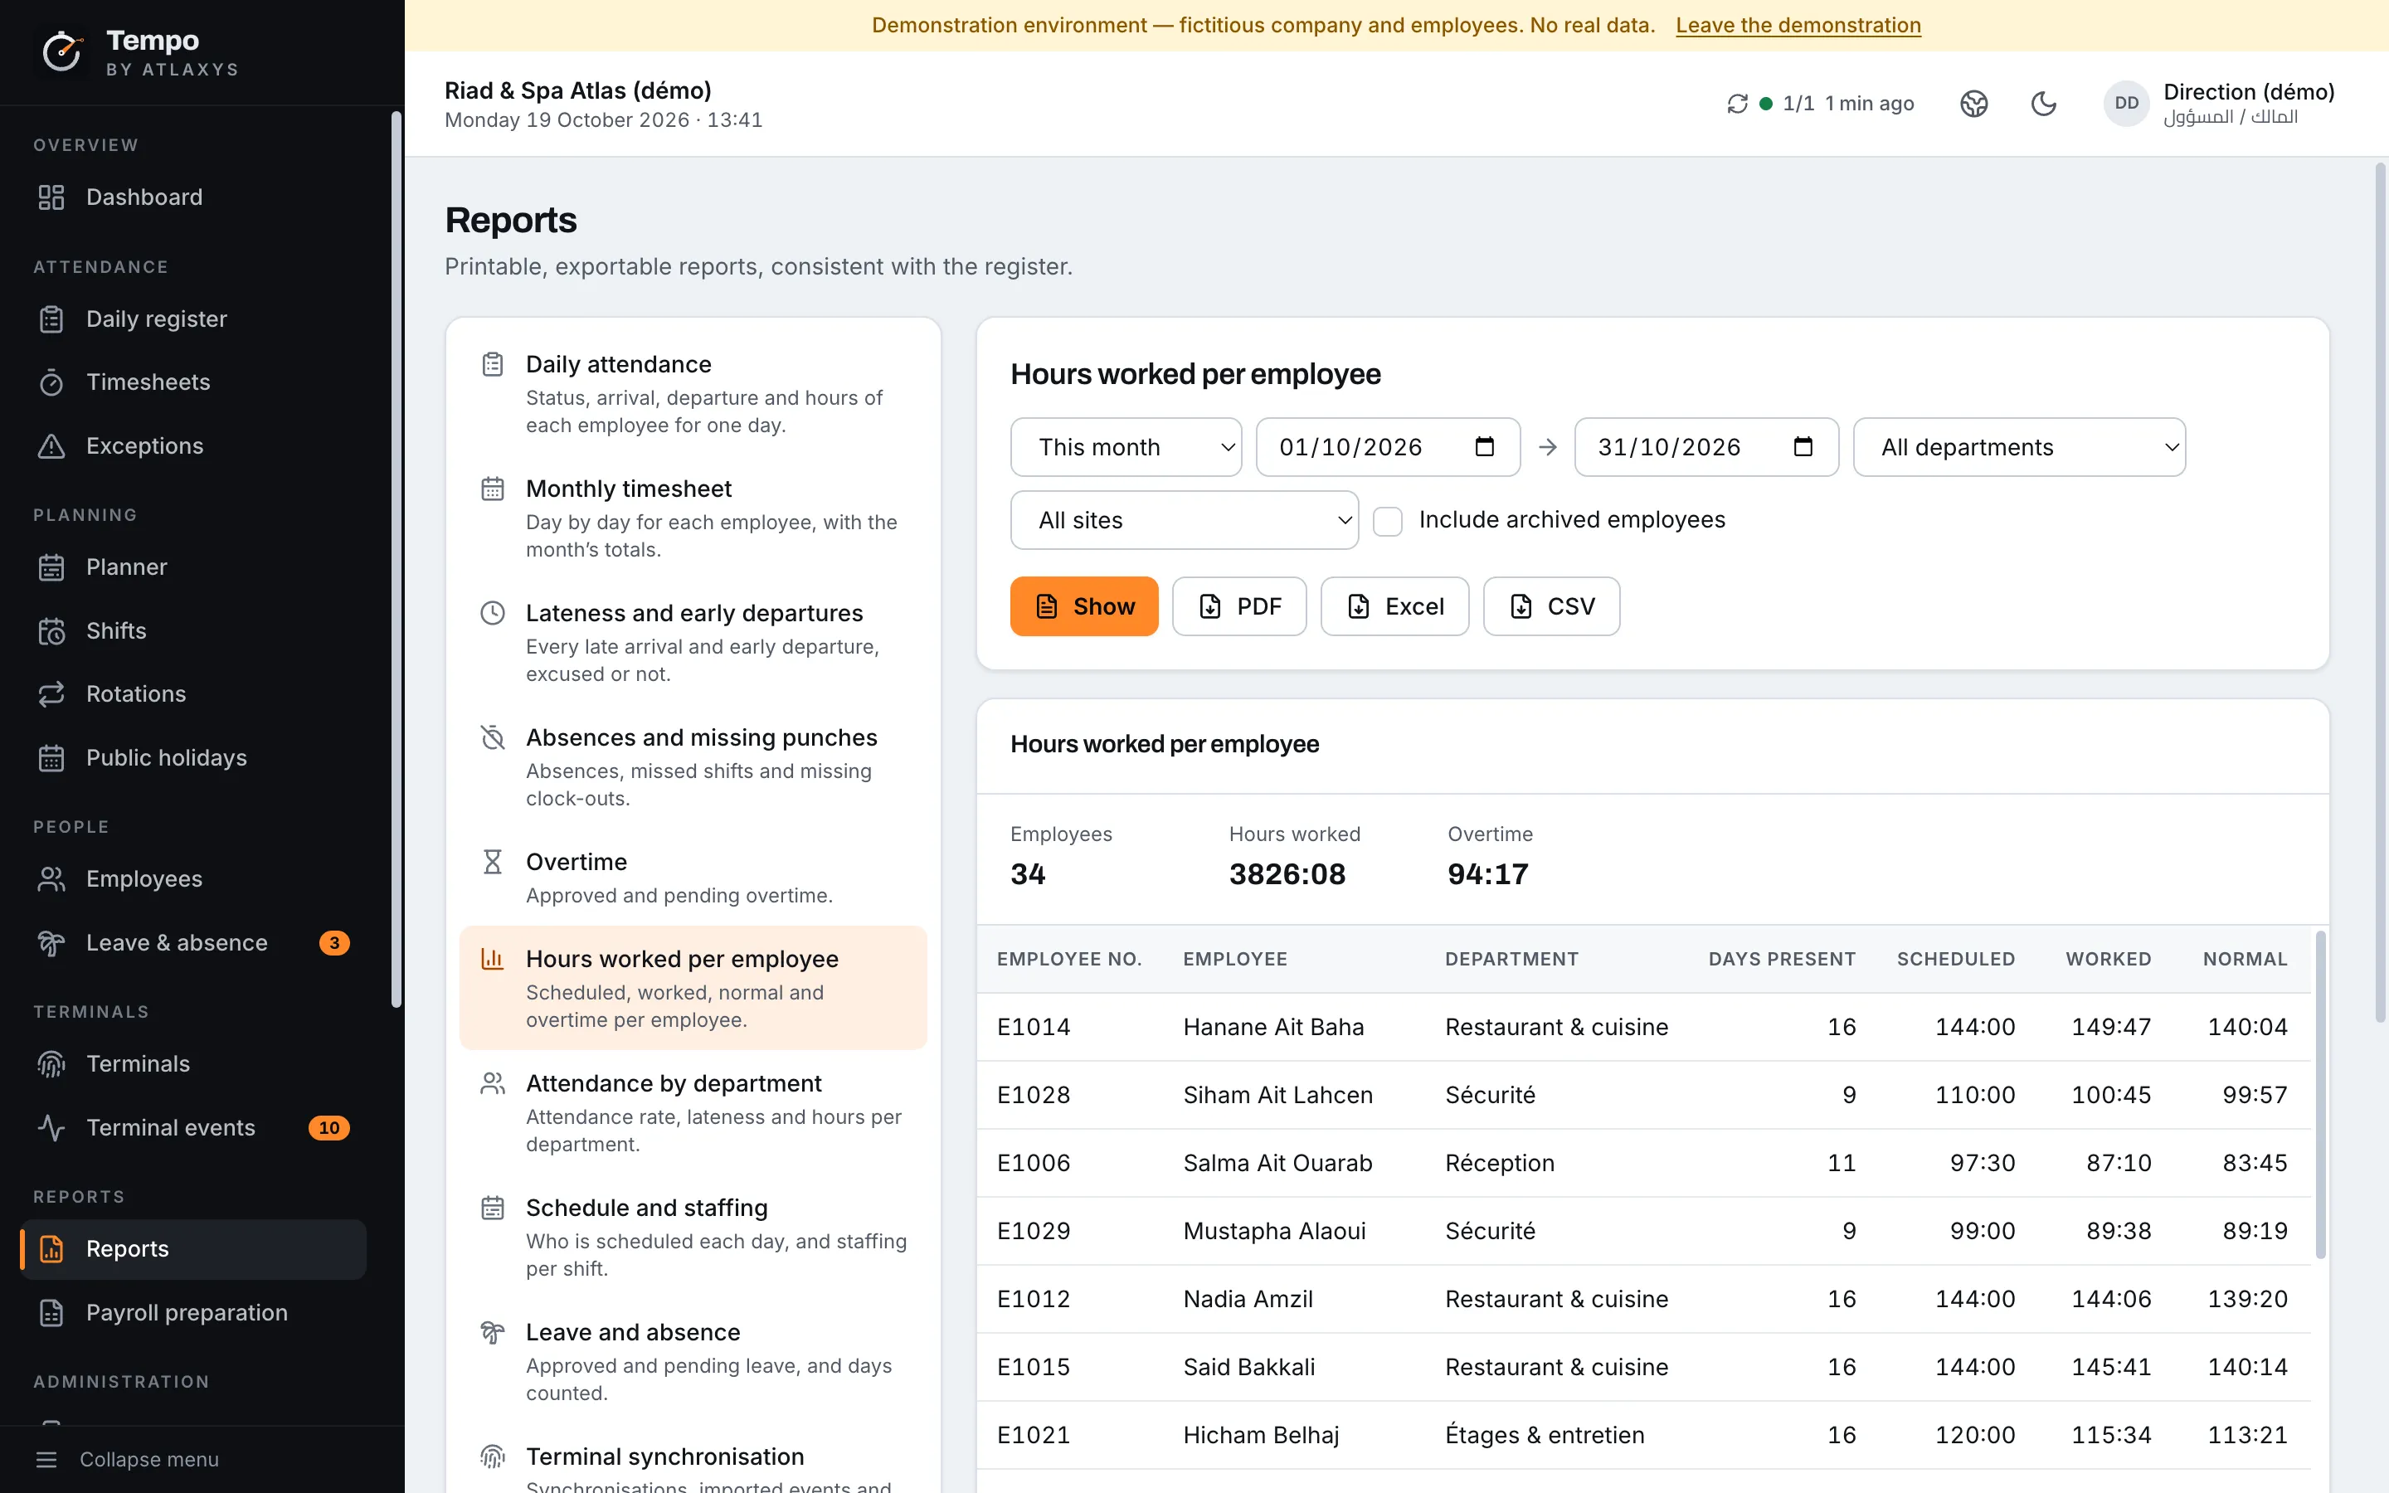Image resolution: width=2389 pixels, height=1493 pixels.
Task: Click the Leave & absence palm tree icon
Action: (x=51, y=943)
